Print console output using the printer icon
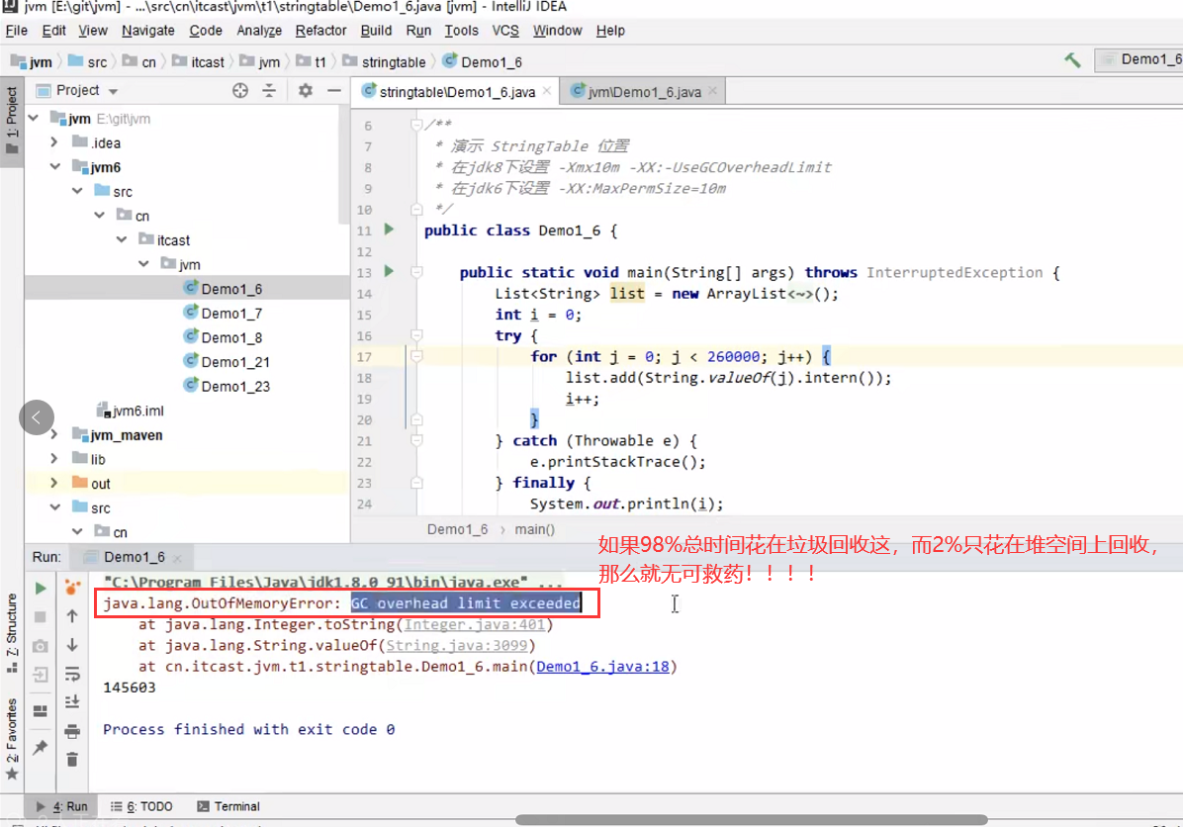1183x827 pixels. (x=72, y=731)
